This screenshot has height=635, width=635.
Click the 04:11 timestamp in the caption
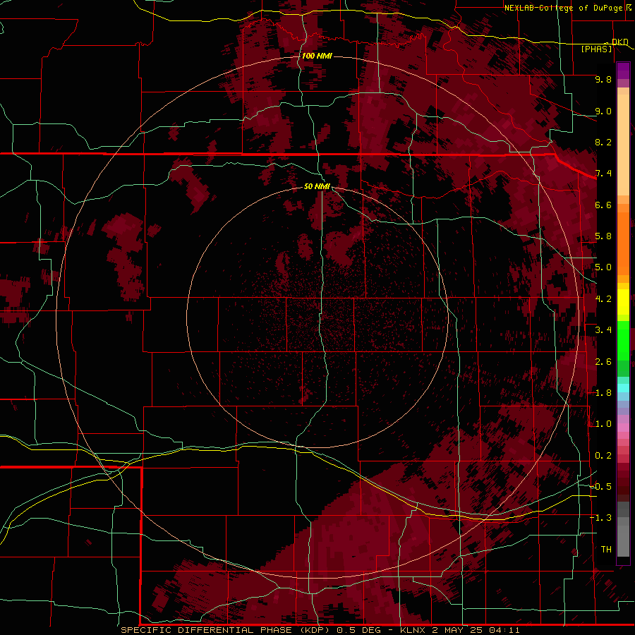504,630
